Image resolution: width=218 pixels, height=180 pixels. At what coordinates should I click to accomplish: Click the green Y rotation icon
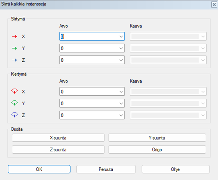click(15, 103)
